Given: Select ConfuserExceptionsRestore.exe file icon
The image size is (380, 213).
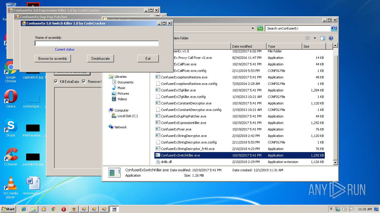Looking at the screenshot, I should pos(158,77).
